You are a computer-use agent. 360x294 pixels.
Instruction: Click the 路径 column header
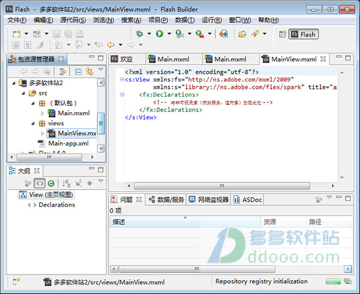[329, 222]
